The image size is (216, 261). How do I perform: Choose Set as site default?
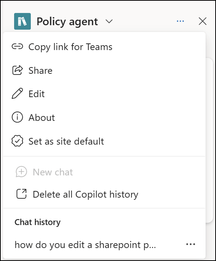(x=66, y=141)
